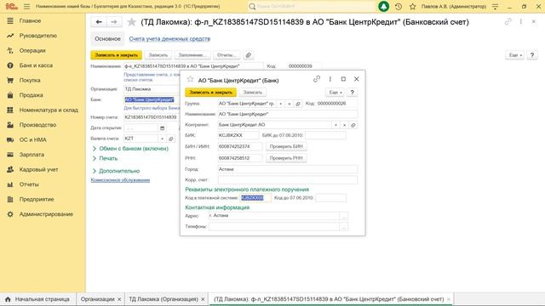Viewport: 545px width, 306px height.
Task: Open favorites star in top bar
Action: [x=412, y=6]
